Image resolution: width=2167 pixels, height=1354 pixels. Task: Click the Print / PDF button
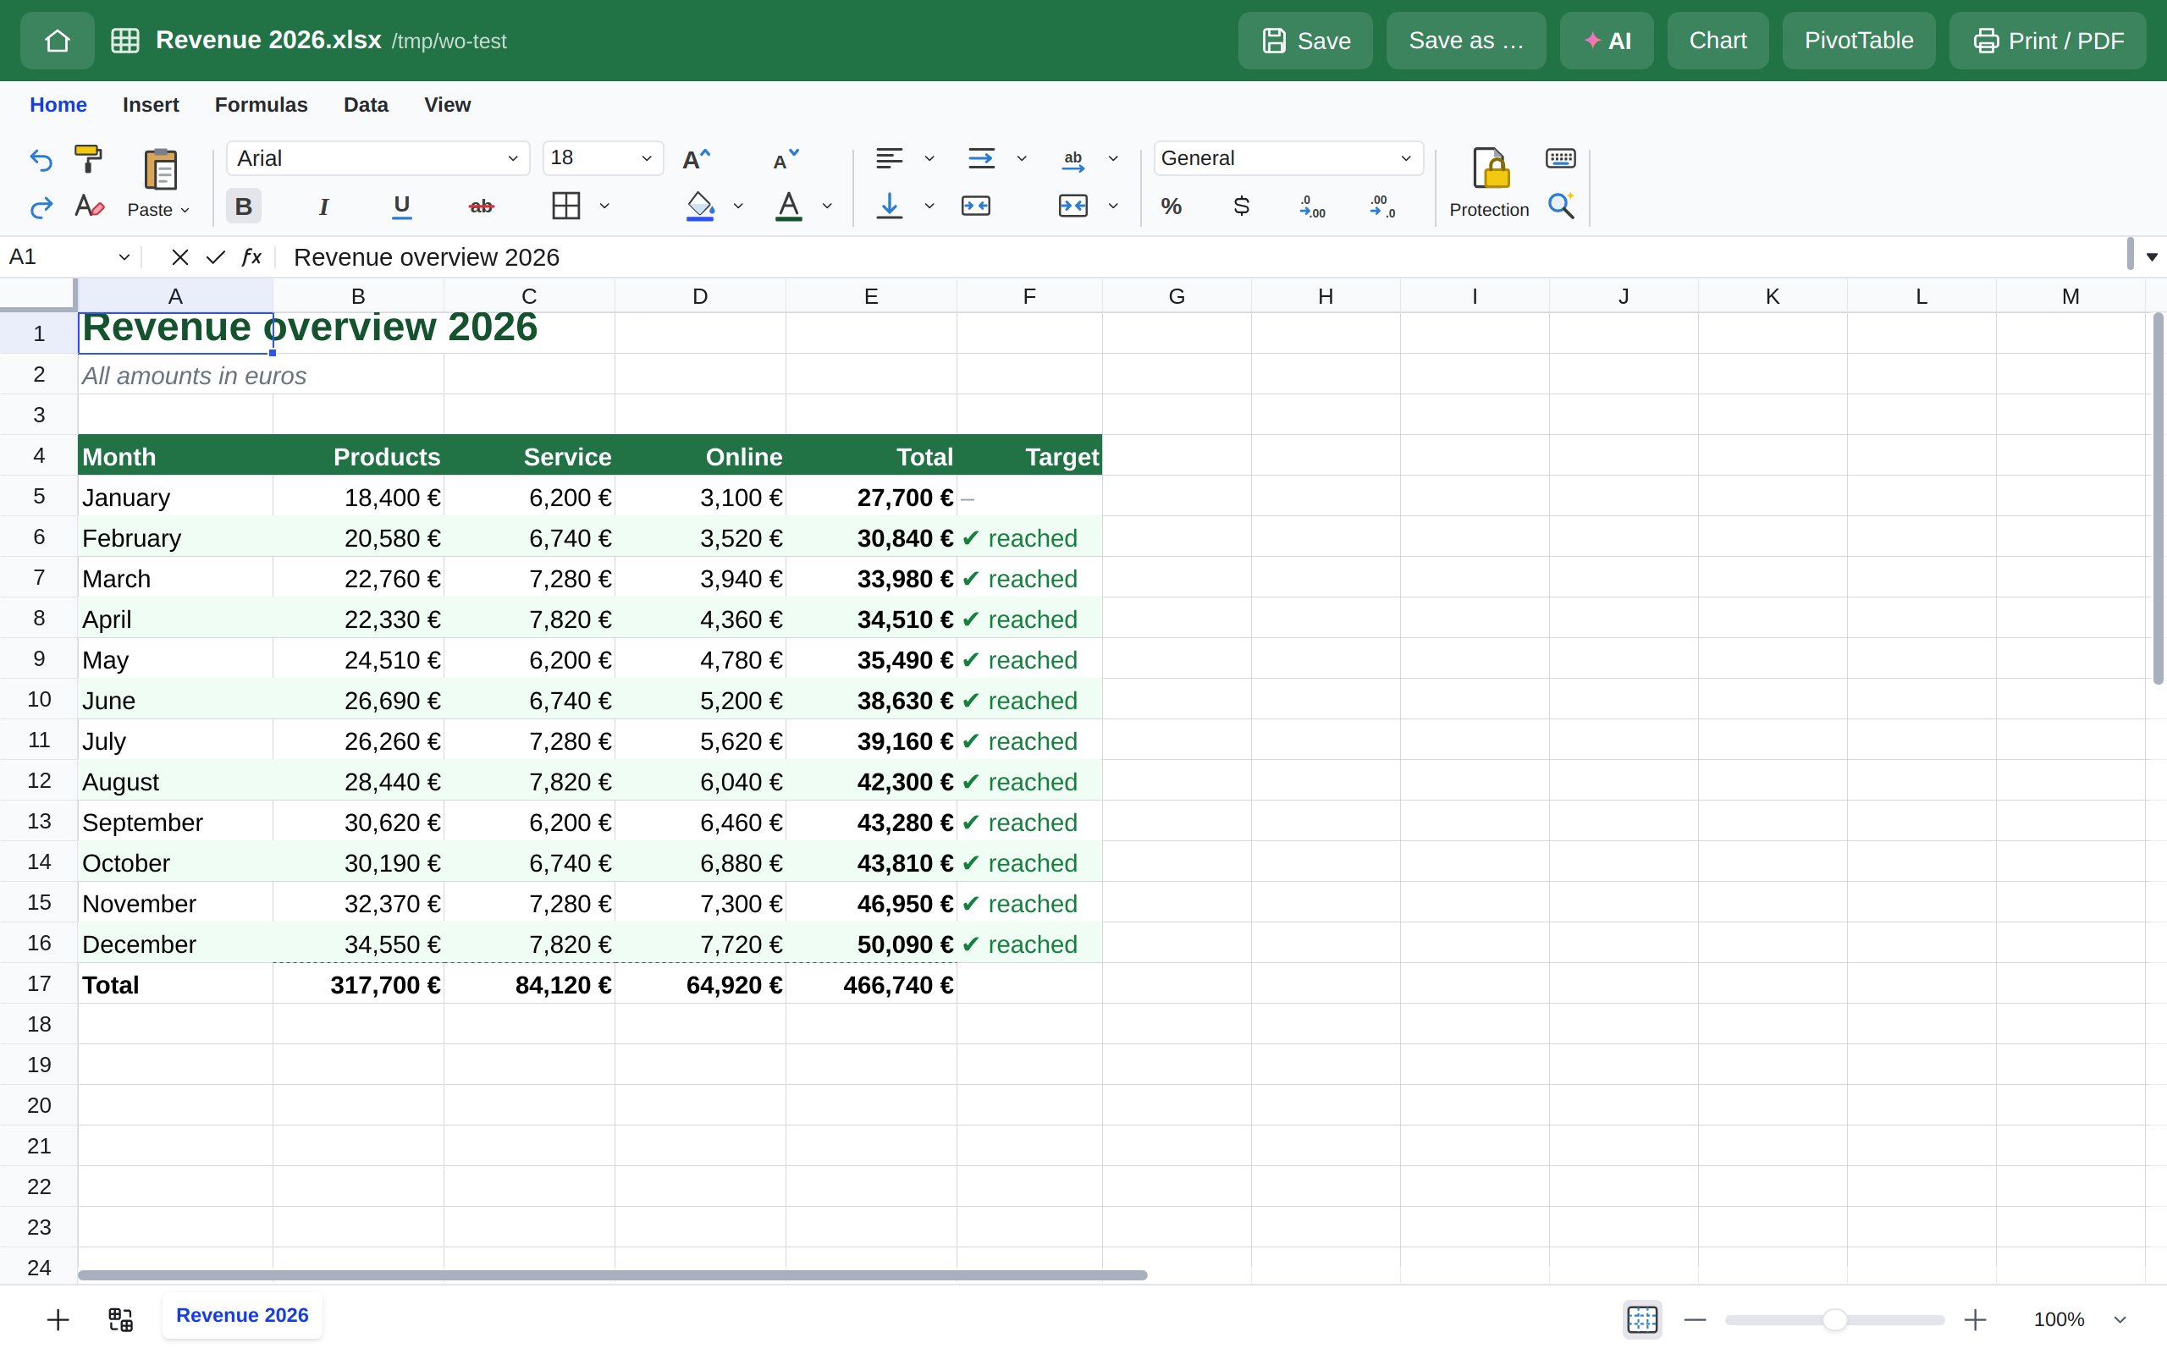2047,41
